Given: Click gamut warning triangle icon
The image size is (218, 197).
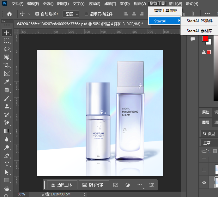Looking at the screenshot, I should coord(204,52).
